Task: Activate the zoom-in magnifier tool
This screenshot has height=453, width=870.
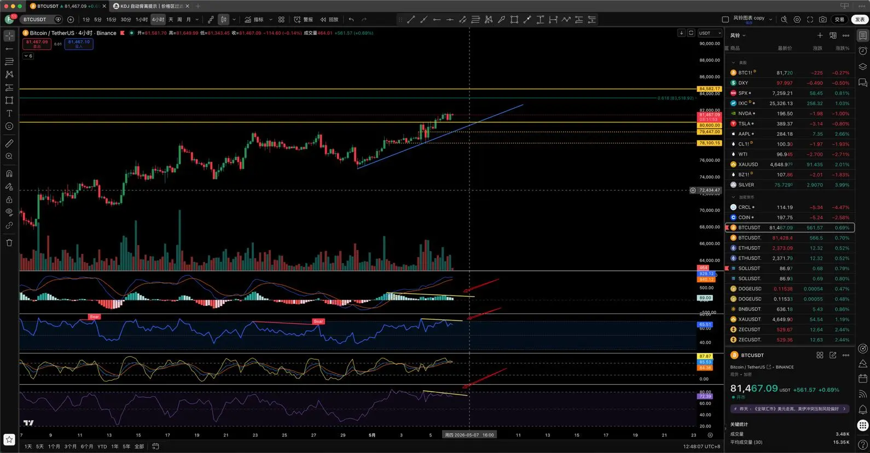Action: 9,156
